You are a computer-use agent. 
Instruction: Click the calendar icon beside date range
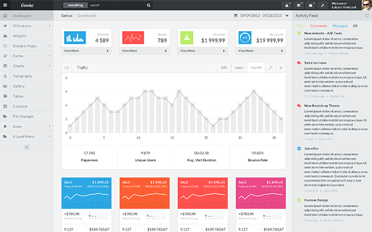point(236,15)
